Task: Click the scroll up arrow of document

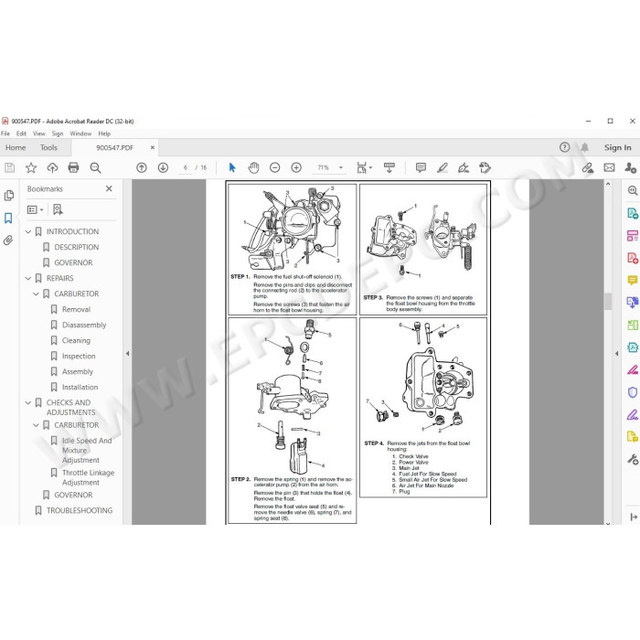Action: 608,185
